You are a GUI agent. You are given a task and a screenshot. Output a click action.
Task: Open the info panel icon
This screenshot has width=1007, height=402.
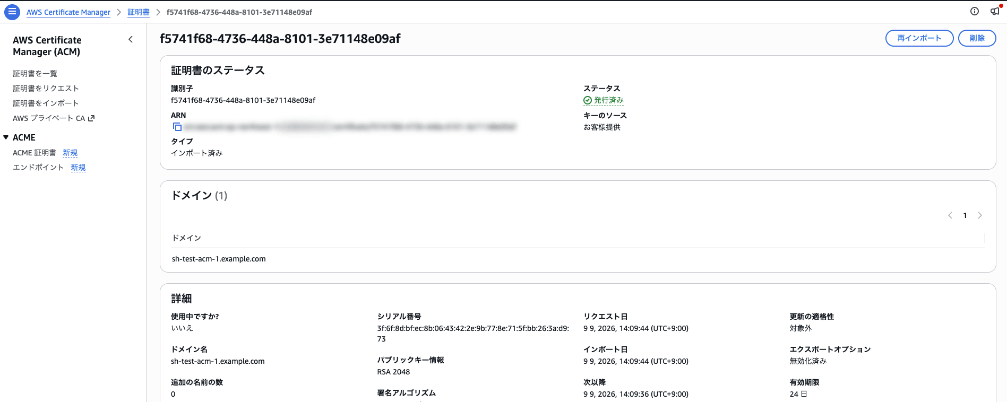coord(975,11)
